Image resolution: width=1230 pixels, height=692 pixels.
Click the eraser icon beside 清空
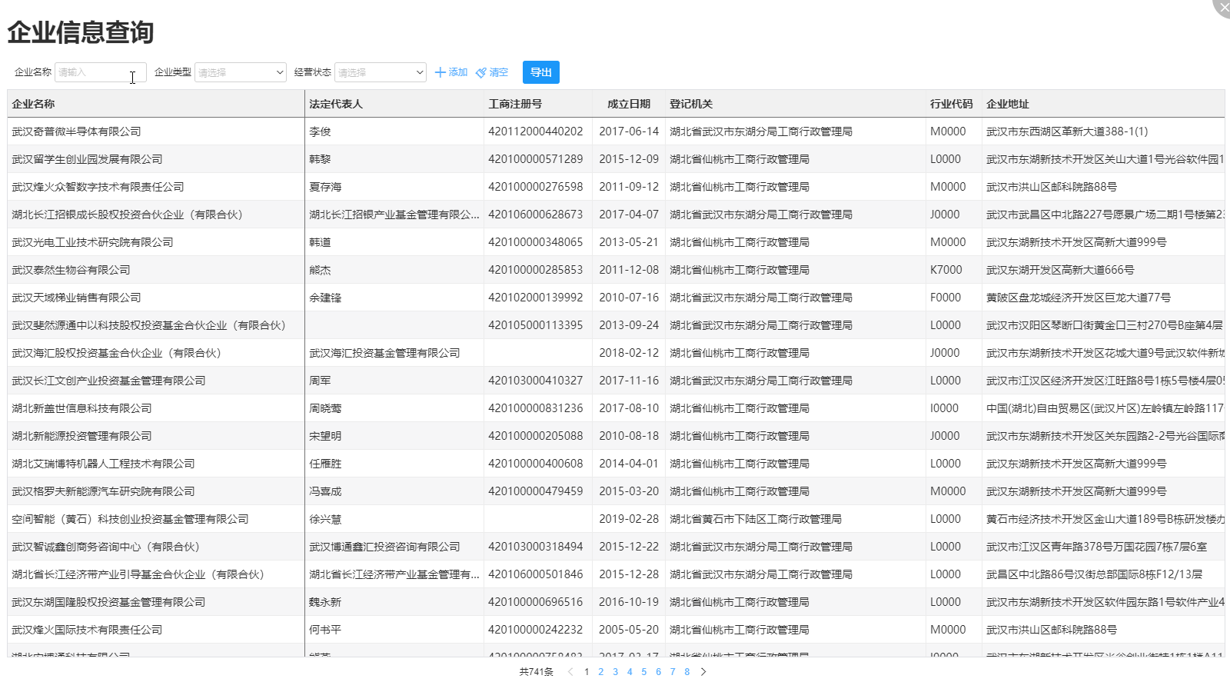(x=481, y=72)
